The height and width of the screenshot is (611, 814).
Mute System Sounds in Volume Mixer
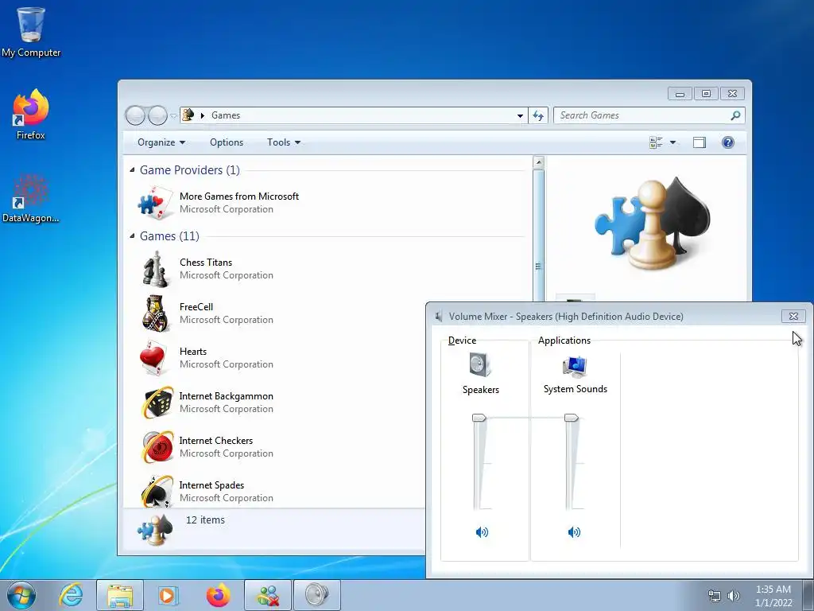click(574, 531)
